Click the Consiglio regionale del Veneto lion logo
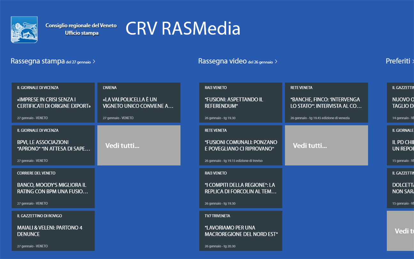Viewport: 414px width, 259px height. 24,30
